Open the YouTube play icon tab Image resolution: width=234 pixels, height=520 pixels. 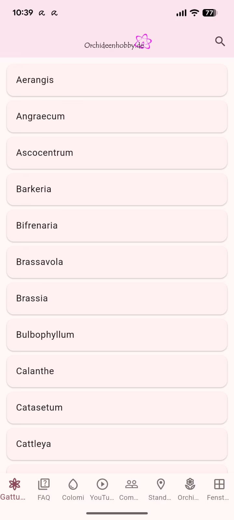tap(102, 484)
